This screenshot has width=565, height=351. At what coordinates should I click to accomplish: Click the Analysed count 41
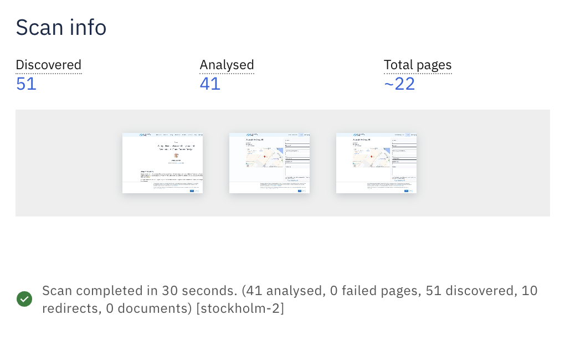pos(210,84)
